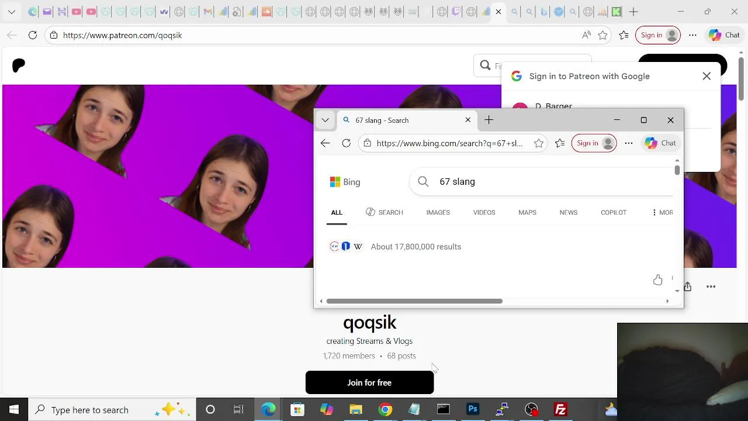Viewport: 748px width, 421px height.
Task: Switch to MAPS tab
Action: click(527, 212)
